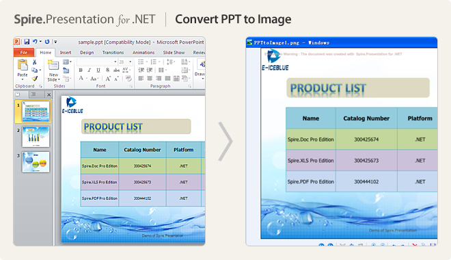This screenshot has width=451, height=260.
Task: Center-align the paragraph text
Action: (150, 78)
